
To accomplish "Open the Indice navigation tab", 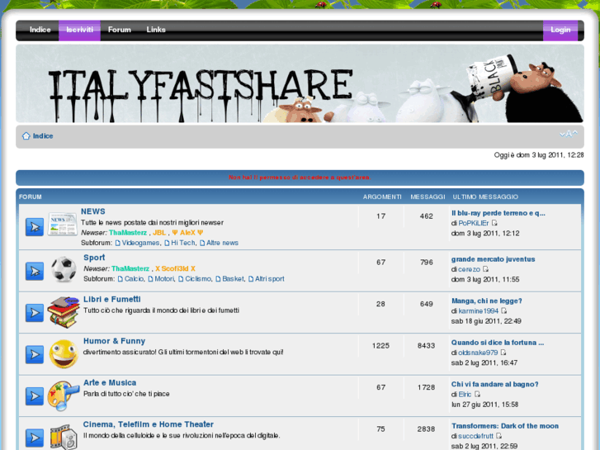I will click(40, 30).
